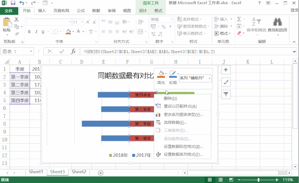The width and height of the screenshot is (299, 183).
Task: Toggle Italic formatting
Action: click(x=36, y=32)
